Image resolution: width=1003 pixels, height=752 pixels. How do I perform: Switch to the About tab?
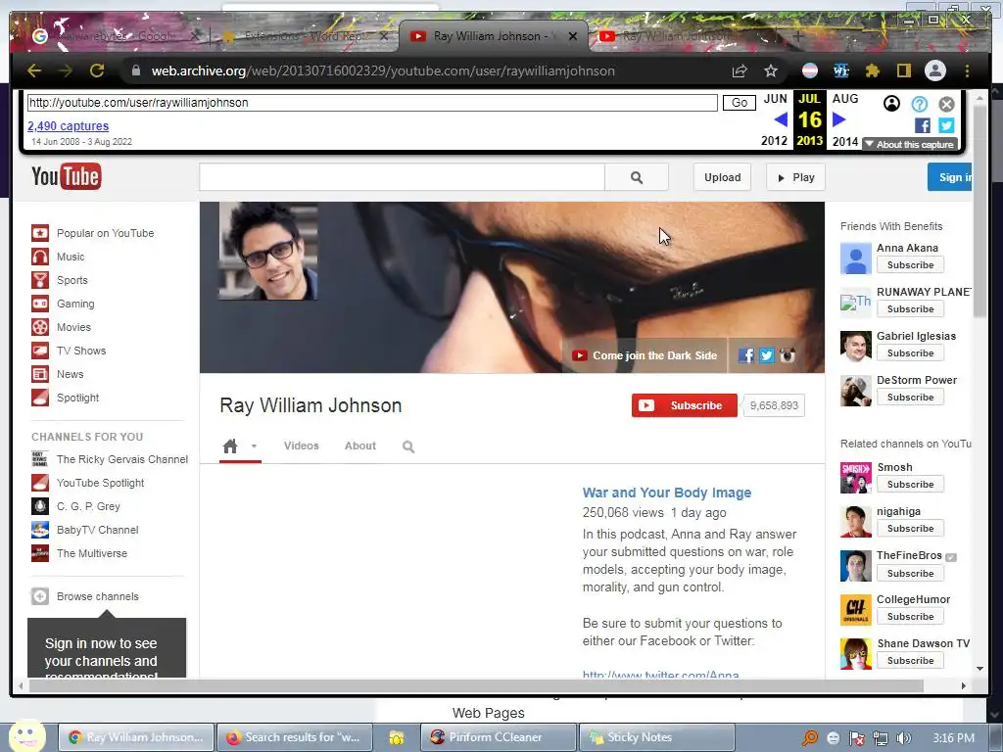360,446
